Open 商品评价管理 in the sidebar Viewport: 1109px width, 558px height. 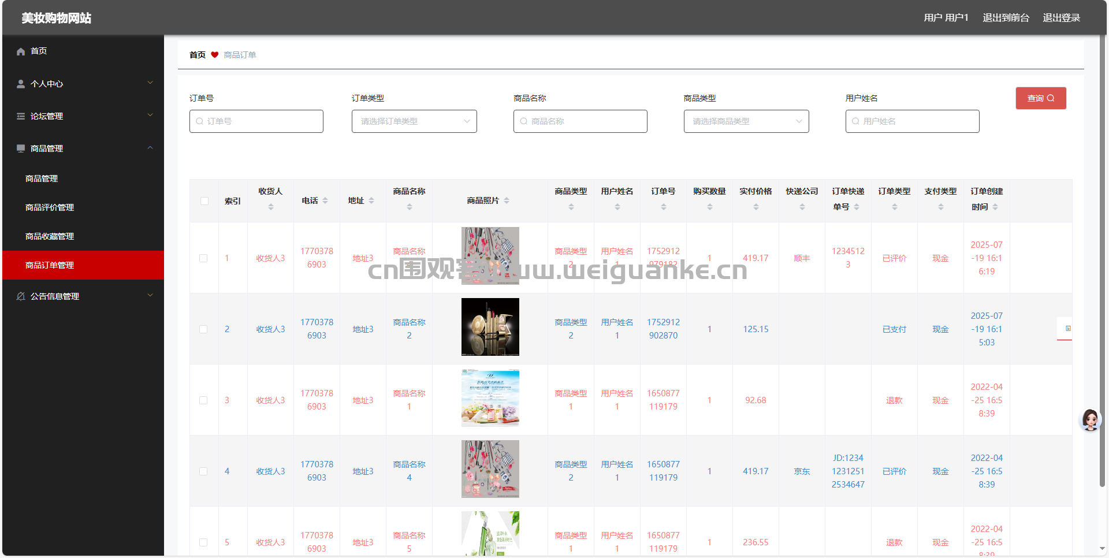tap(83, 207)
